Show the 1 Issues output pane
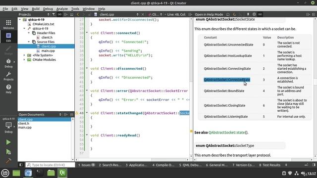The image size is (317, 178). pos(87,165)
